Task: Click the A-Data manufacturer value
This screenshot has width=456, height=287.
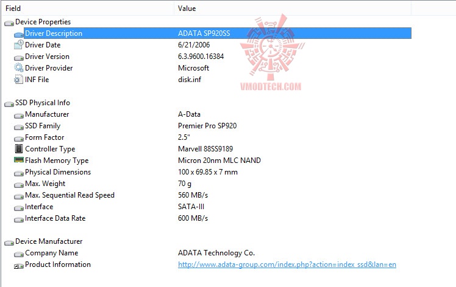Action: point(189,114)
